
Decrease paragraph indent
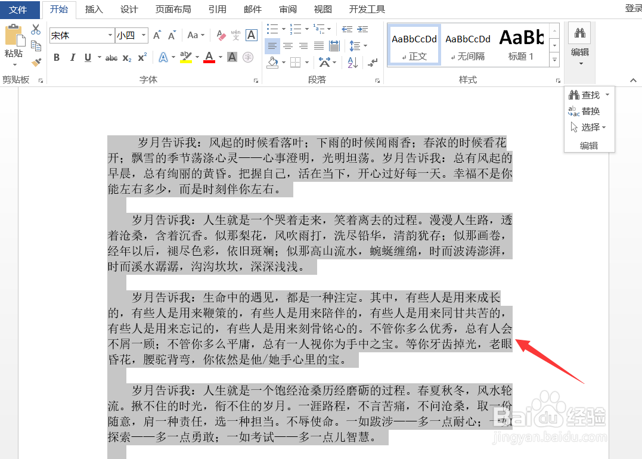point(347,29)
